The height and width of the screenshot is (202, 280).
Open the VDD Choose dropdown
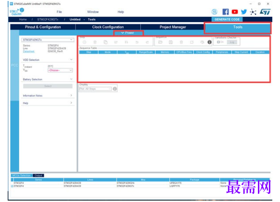click(x=60, y=70)
